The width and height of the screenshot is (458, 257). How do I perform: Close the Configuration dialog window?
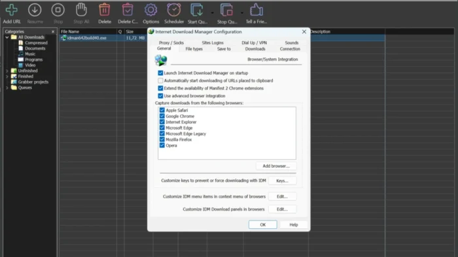(x=304, y=31)
